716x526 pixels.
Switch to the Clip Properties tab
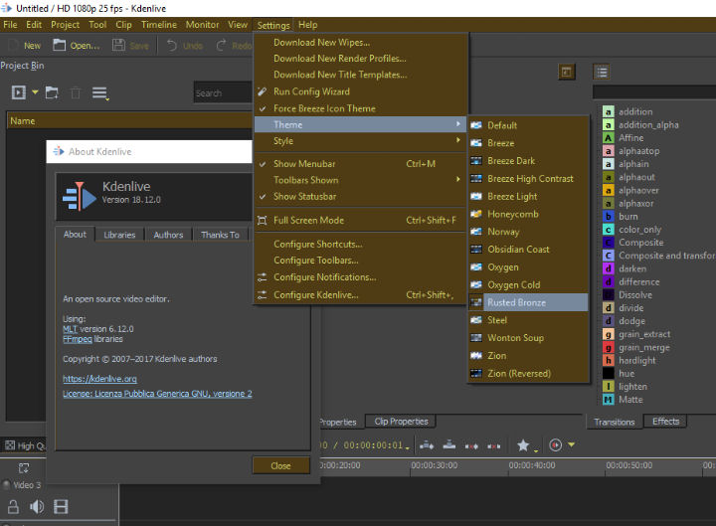401,421
